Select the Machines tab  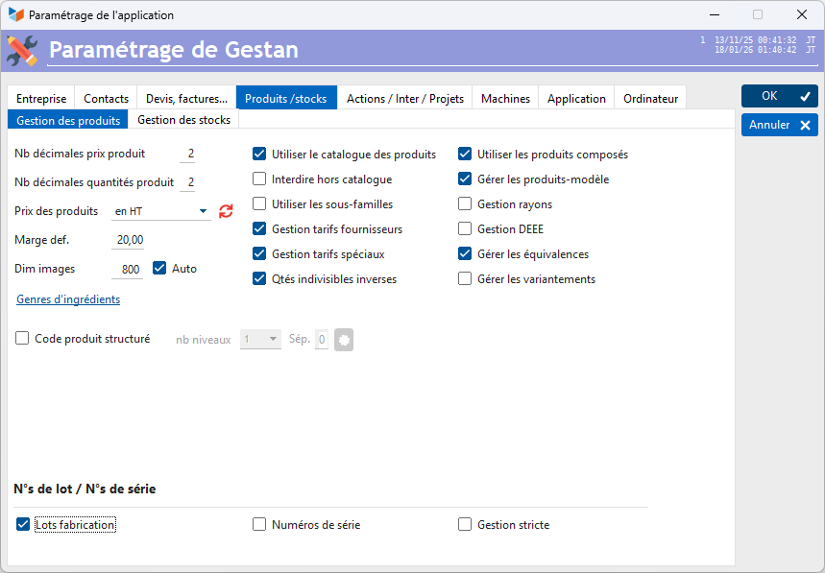click(505, 98)
